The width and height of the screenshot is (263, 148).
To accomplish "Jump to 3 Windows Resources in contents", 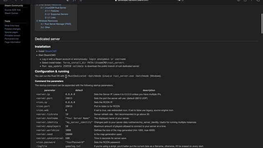I will pyautogui.click(x=47, y=21).
